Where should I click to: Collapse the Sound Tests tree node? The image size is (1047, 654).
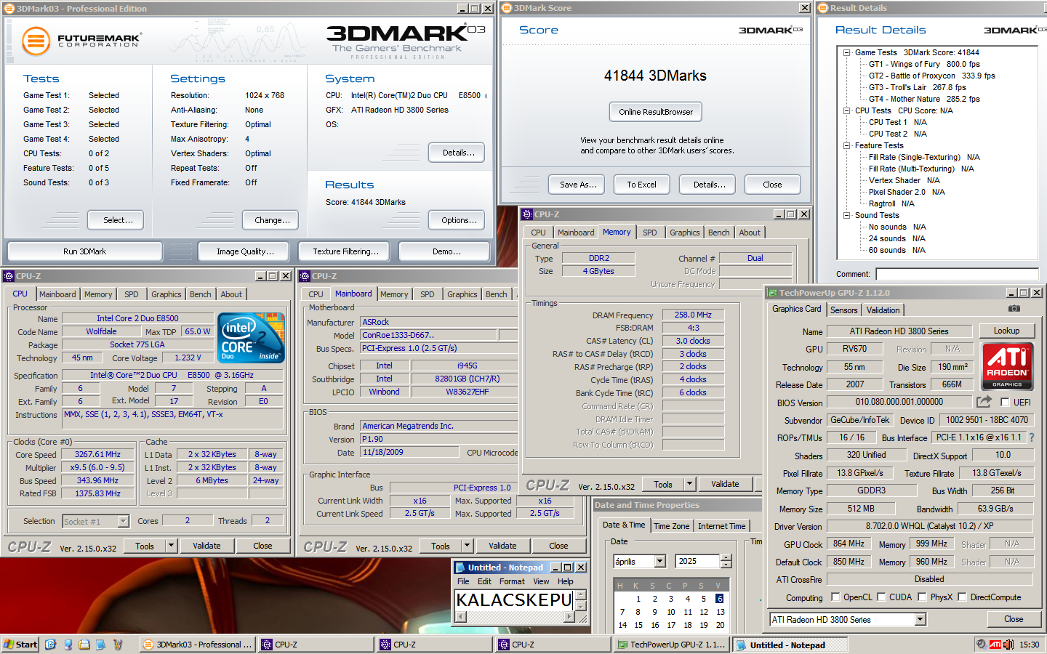847,215
